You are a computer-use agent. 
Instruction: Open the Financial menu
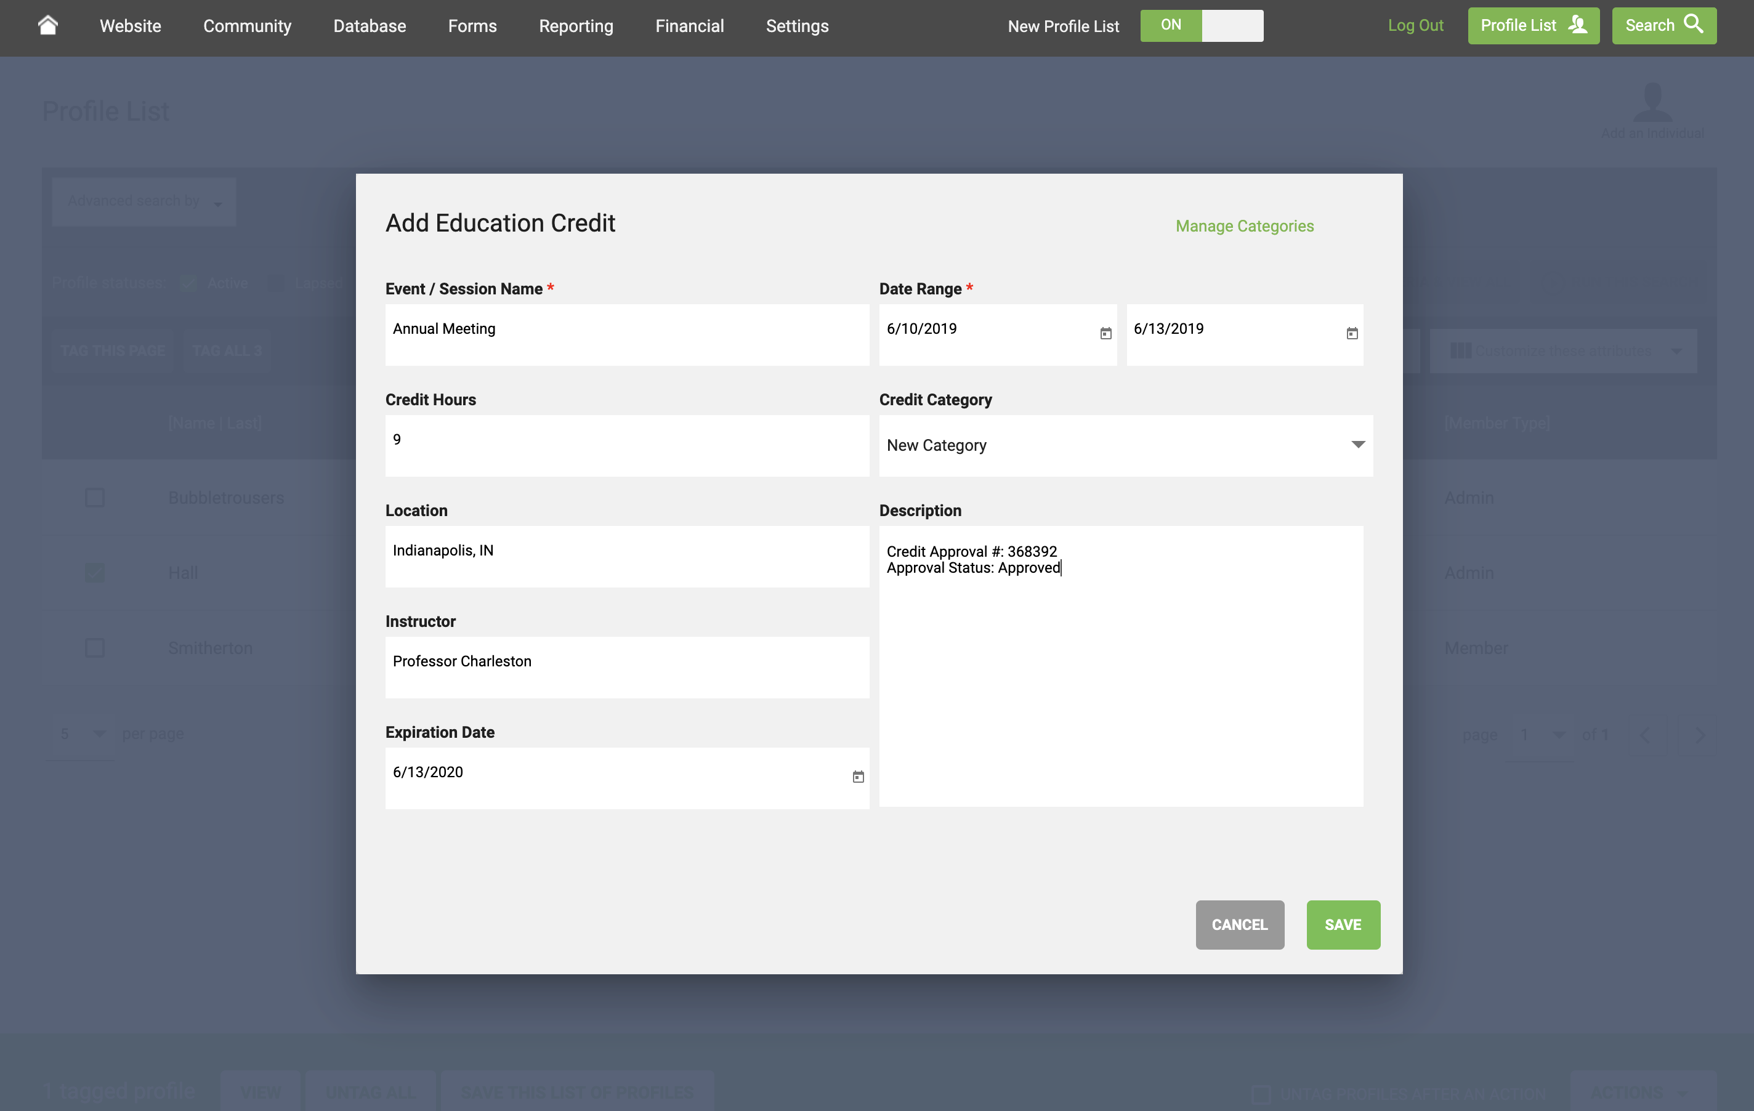click(689, 25)
